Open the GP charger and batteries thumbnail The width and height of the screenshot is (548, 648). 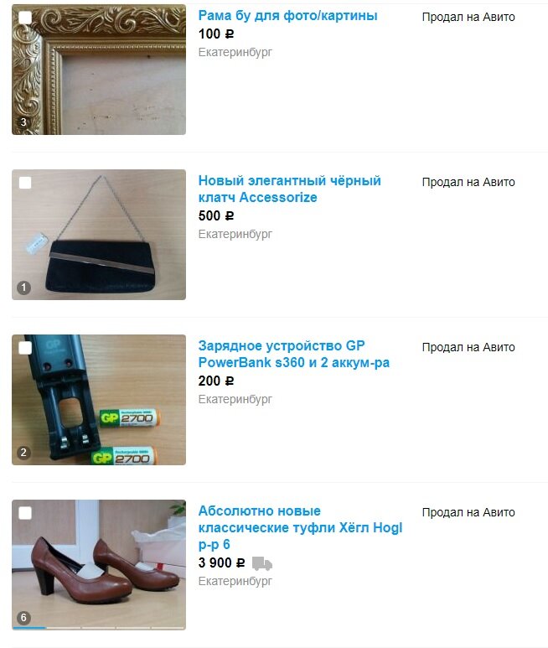[x=99, y=400]
